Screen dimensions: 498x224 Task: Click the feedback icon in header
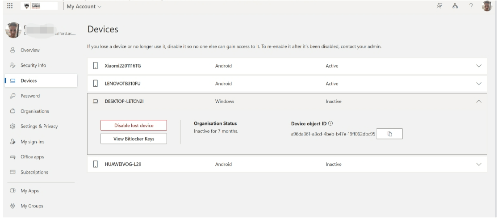tap(439, 6)
